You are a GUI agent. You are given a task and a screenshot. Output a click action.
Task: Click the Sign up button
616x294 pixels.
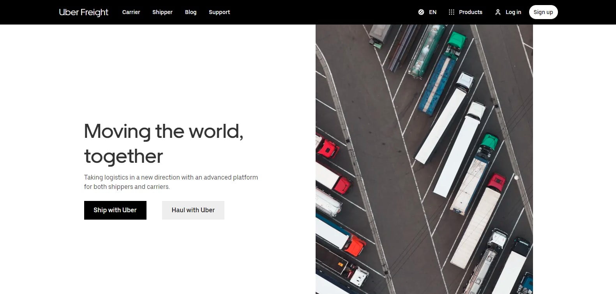[543, 12]
